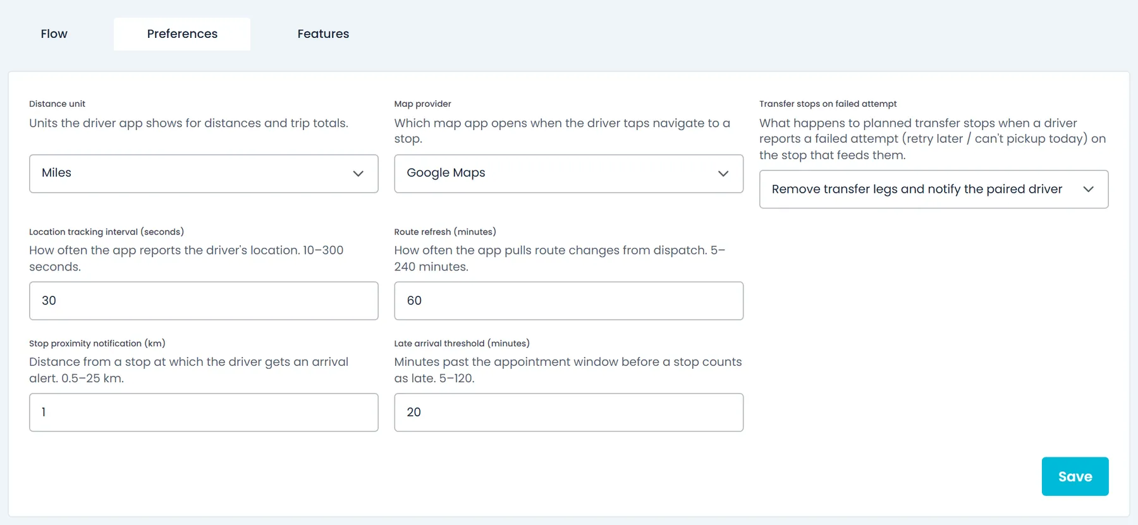The image size is (1138, 525).
Task: Click the description starting 'What happens to planned transfer'
Action: [x=933, y=139]
